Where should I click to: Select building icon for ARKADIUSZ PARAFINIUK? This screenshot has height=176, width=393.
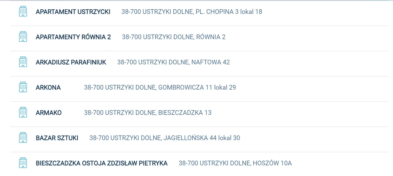point(23,62)
